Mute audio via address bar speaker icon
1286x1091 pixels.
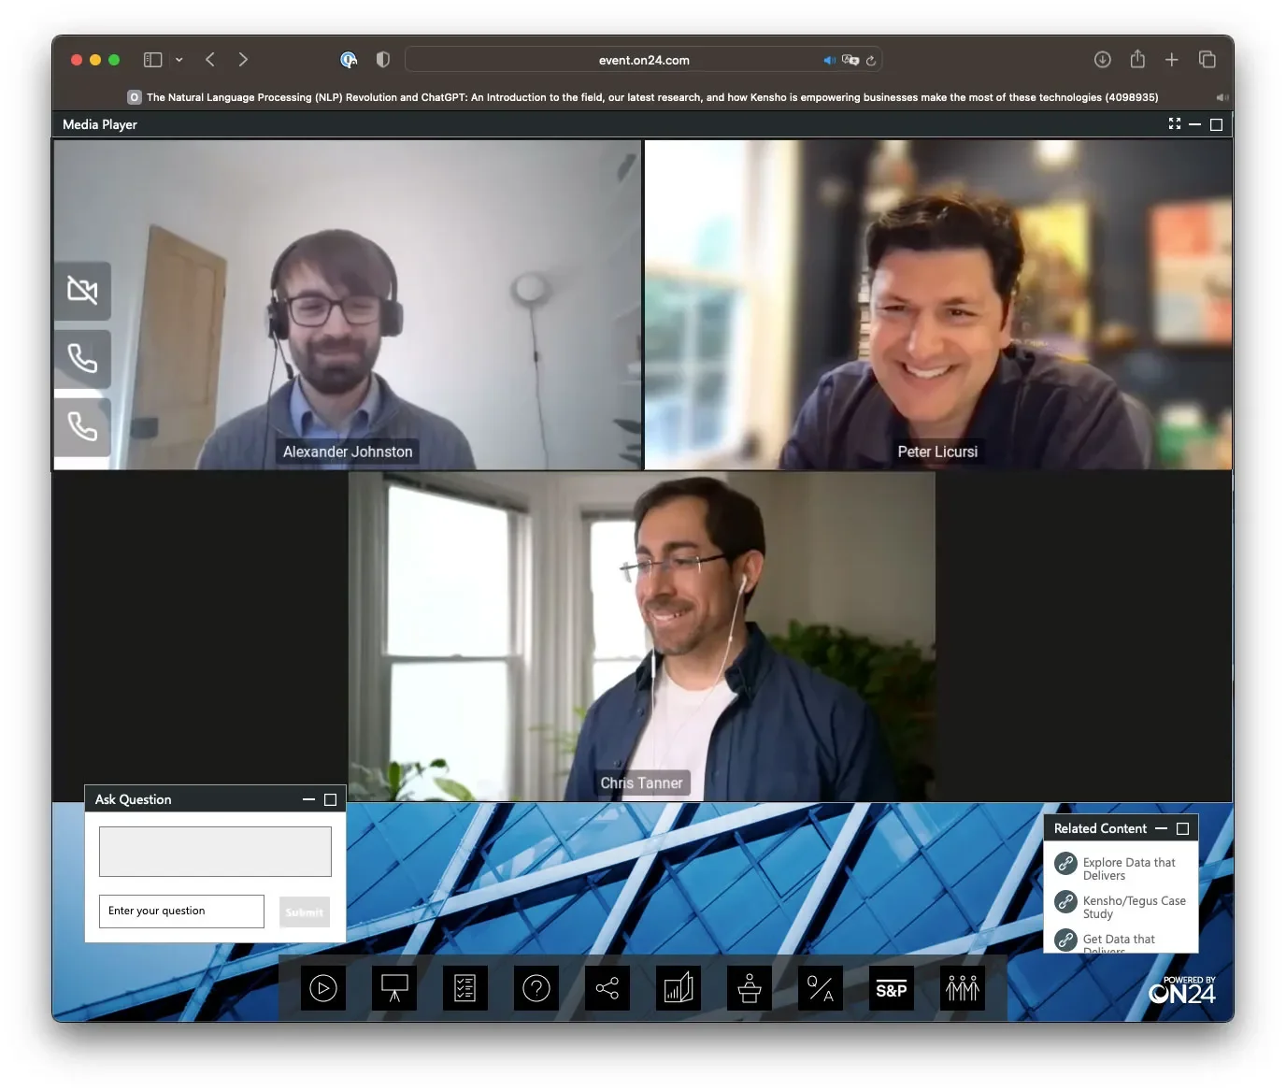(x=828, y=60)
